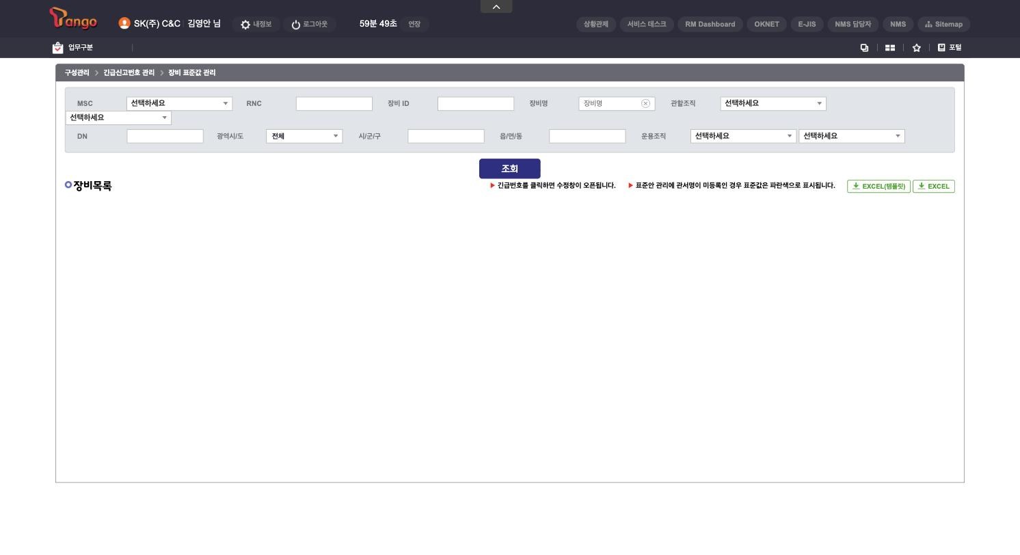Viewport: 1020px width, 555px height.
Task: Click the DN input field
Action: [165, 136]
